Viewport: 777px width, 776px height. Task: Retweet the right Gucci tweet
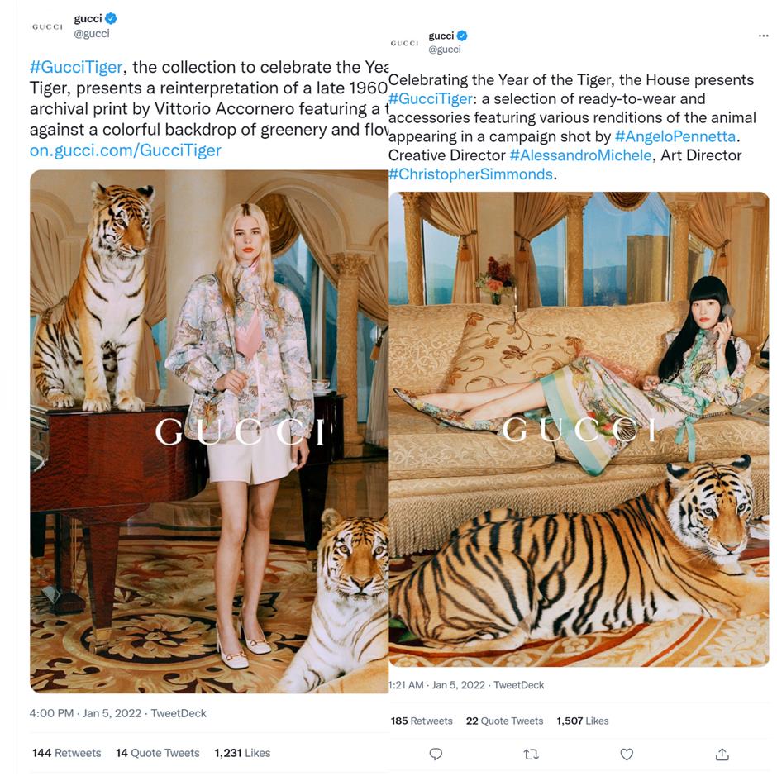(532, 754)
